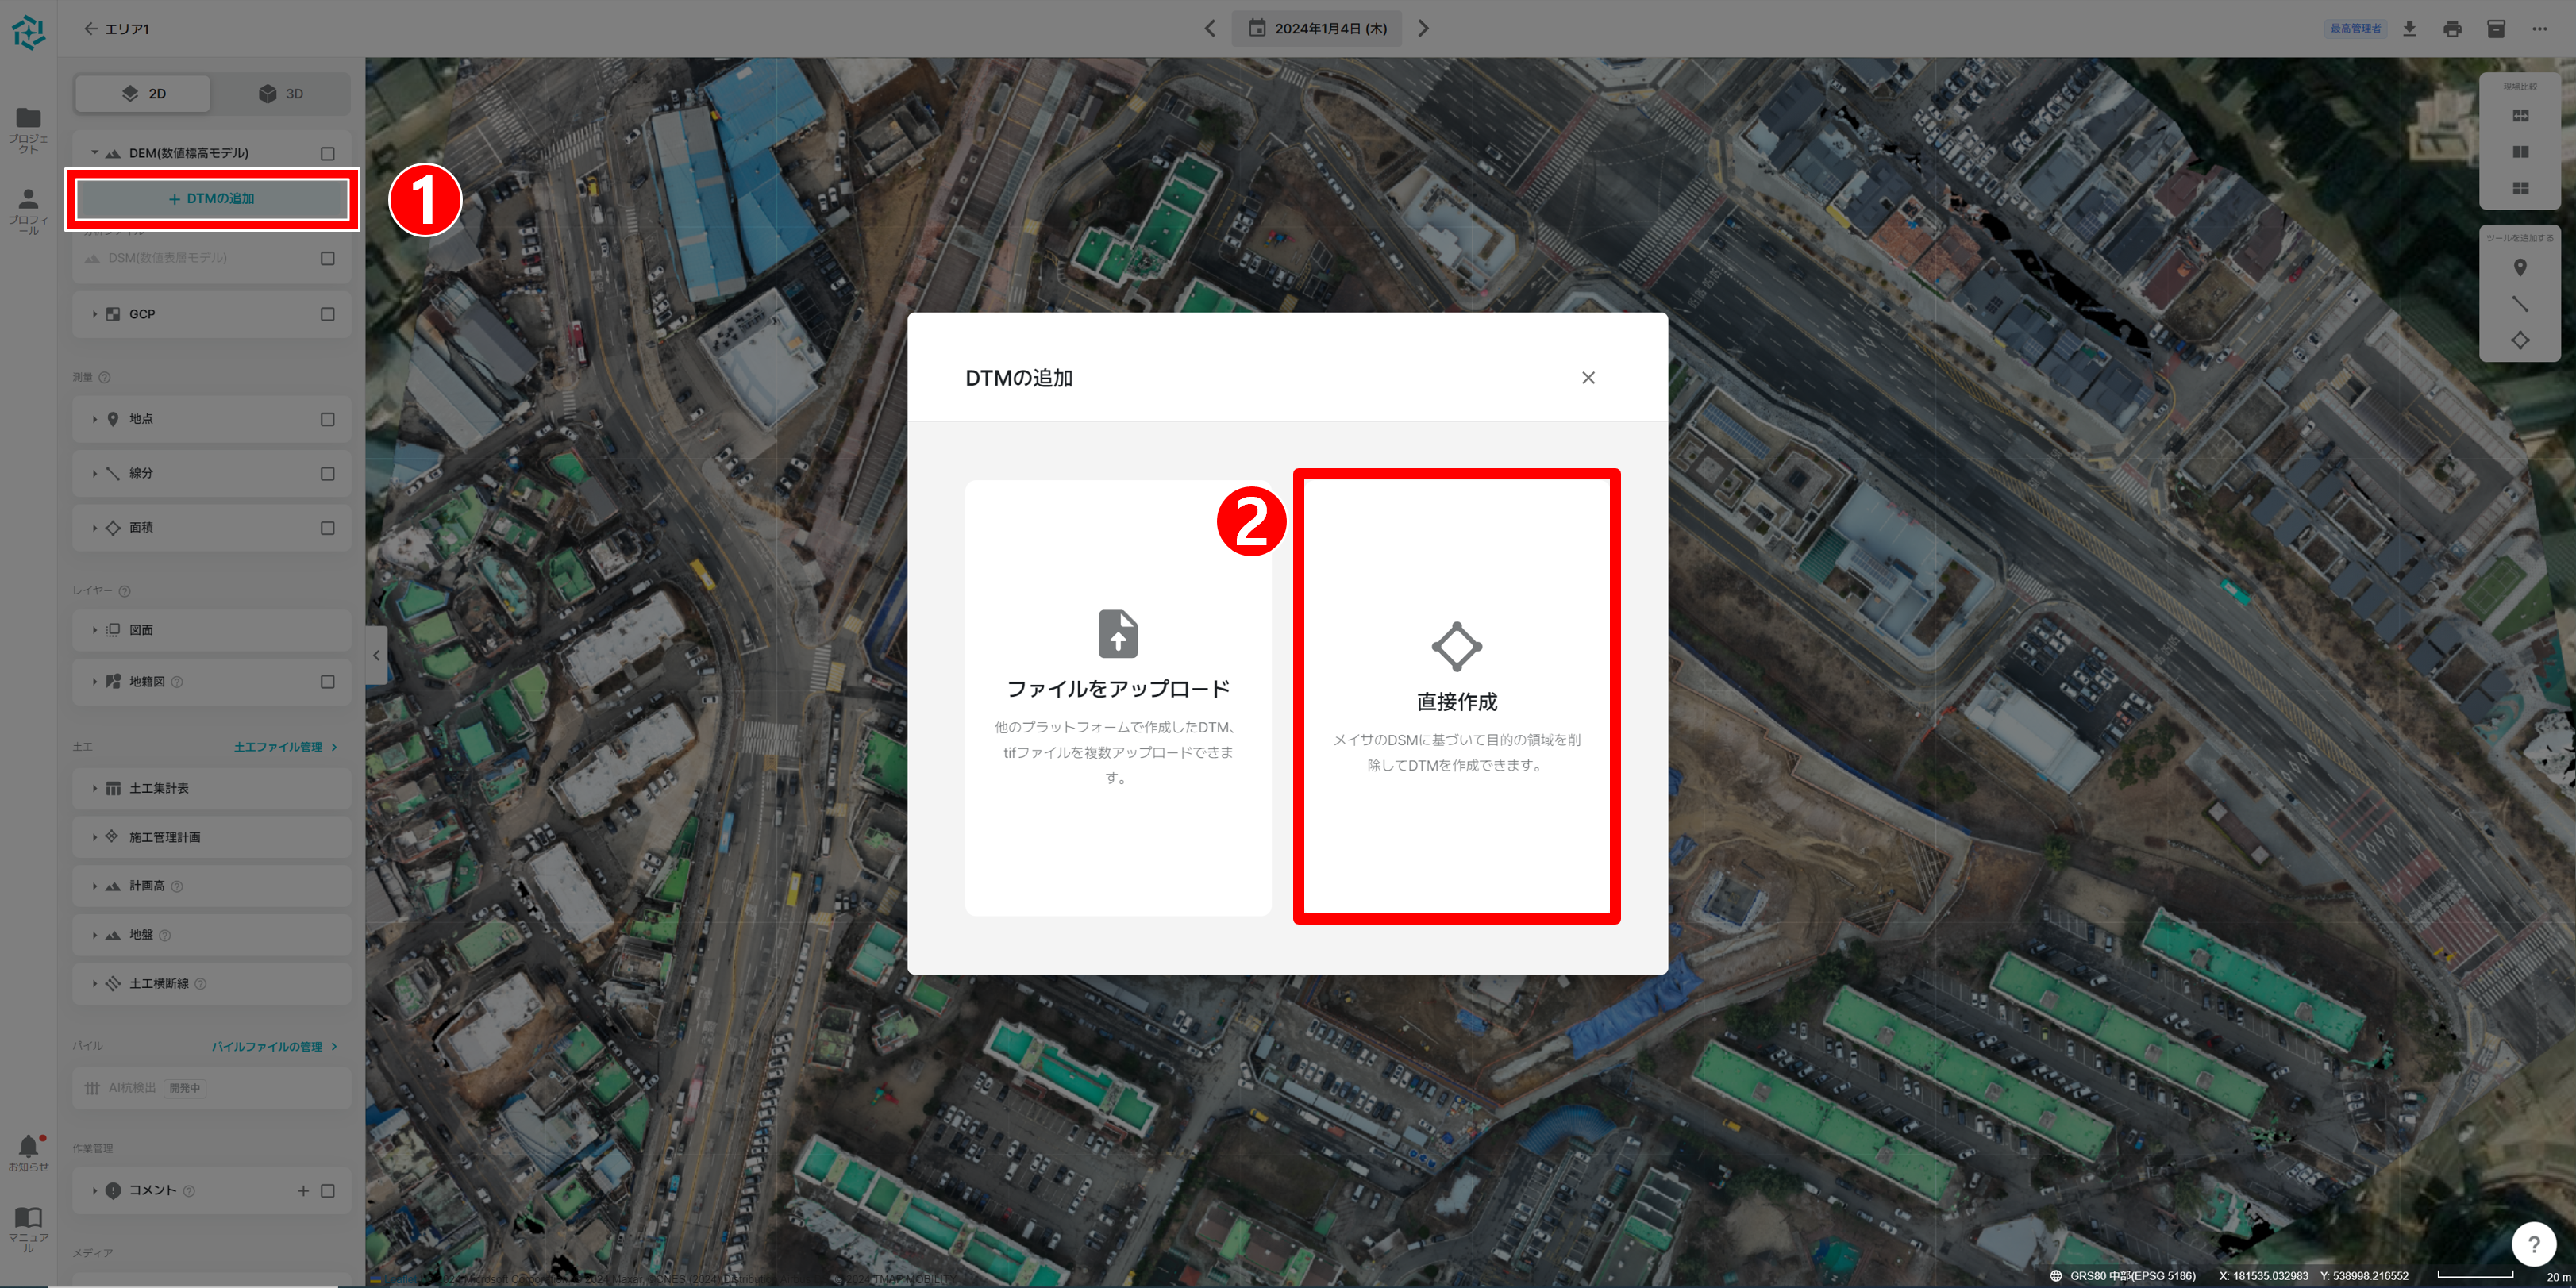Switch to the 3D view tab
2576x1288 pixels.
pos(281,94)
